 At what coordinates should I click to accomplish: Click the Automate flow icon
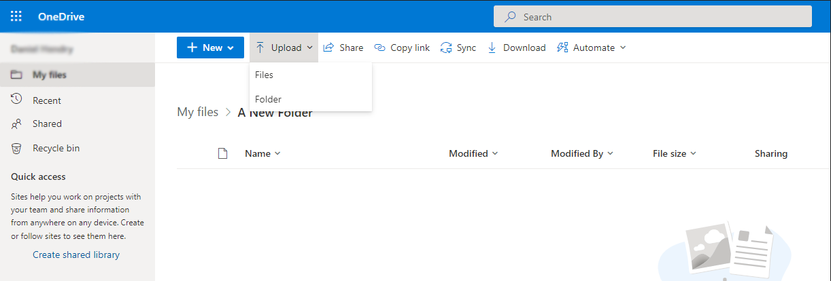562,48
